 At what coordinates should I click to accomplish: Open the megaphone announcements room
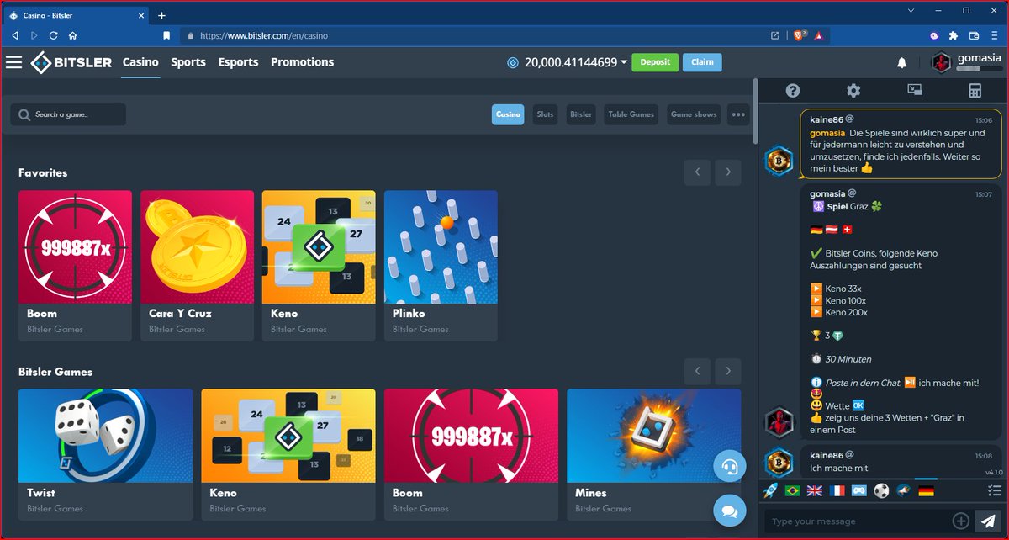click(x=903, y=490)
